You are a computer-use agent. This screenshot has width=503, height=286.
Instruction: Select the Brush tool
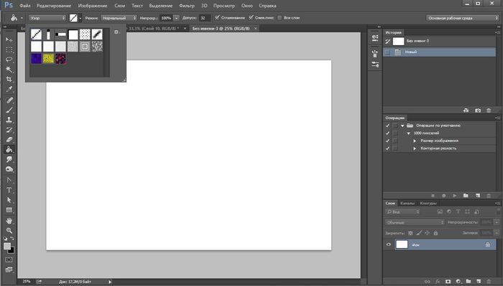tap(9, 110)
